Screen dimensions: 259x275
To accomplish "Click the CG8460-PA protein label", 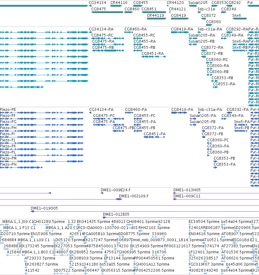I will click(136, 110).
